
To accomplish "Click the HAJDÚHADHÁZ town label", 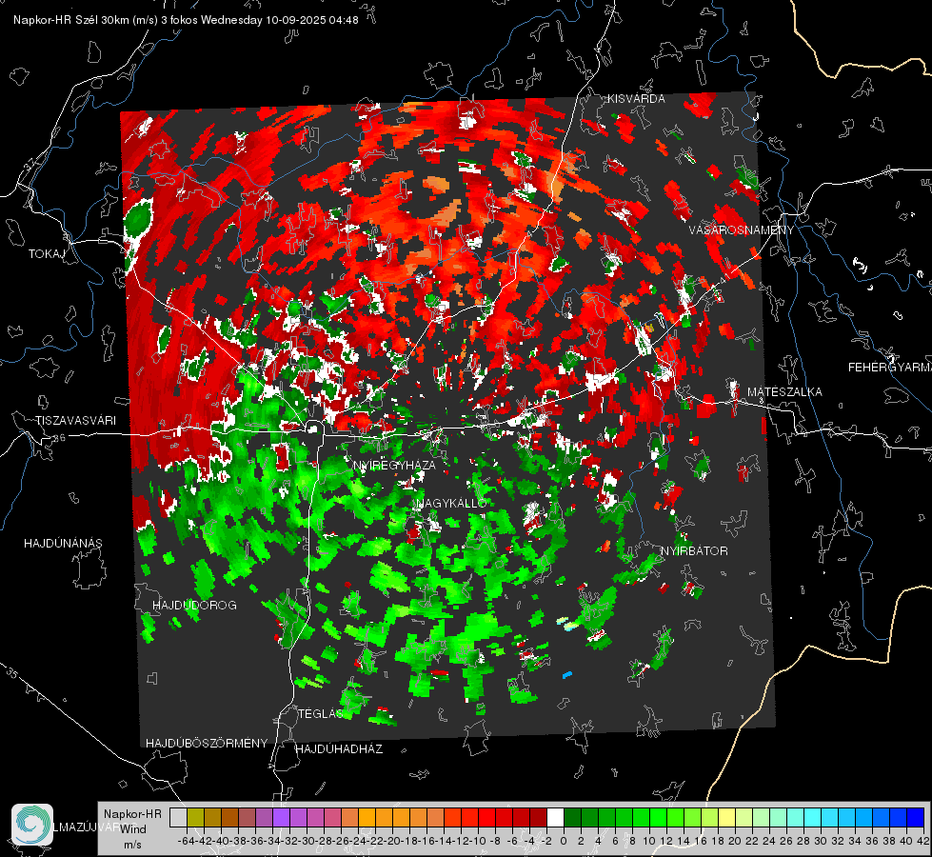I will [339, 748].
